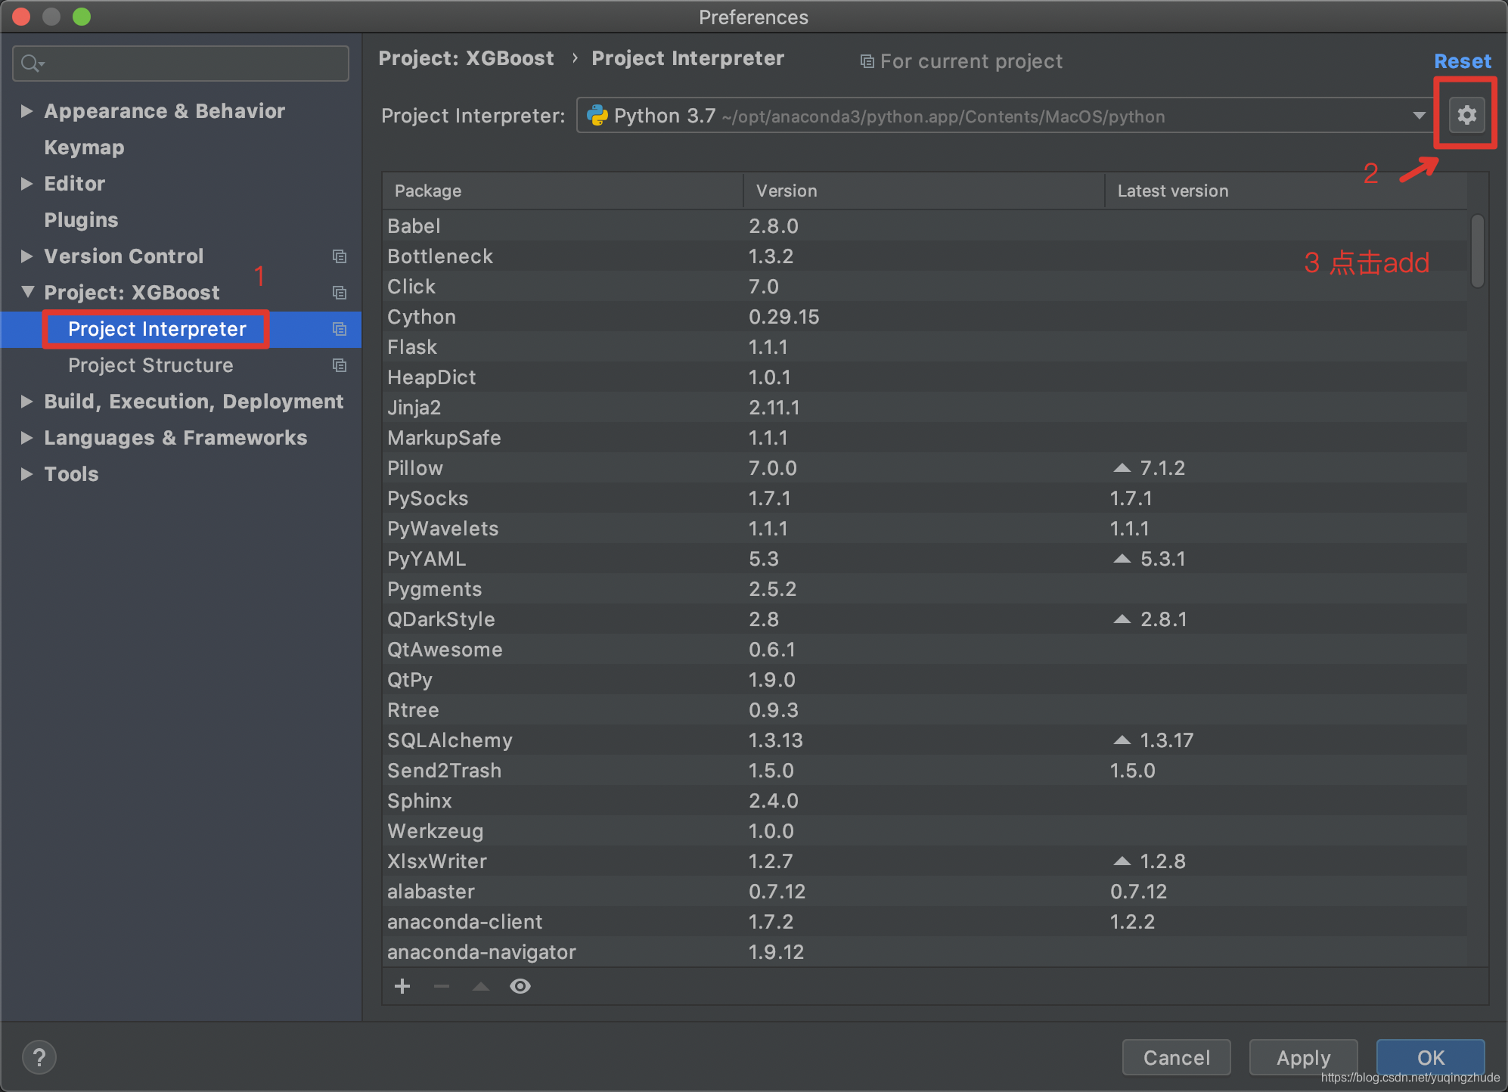Expand Appearance & Behavior section
1508x1092 pixels.
point(26,111)
